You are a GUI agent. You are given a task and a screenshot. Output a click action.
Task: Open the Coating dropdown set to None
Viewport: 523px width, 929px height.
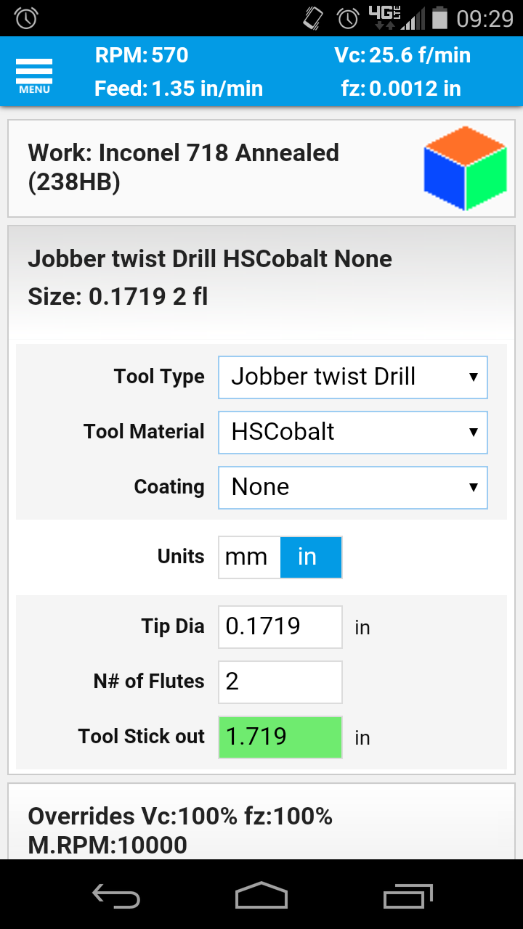tap(352, 487)
